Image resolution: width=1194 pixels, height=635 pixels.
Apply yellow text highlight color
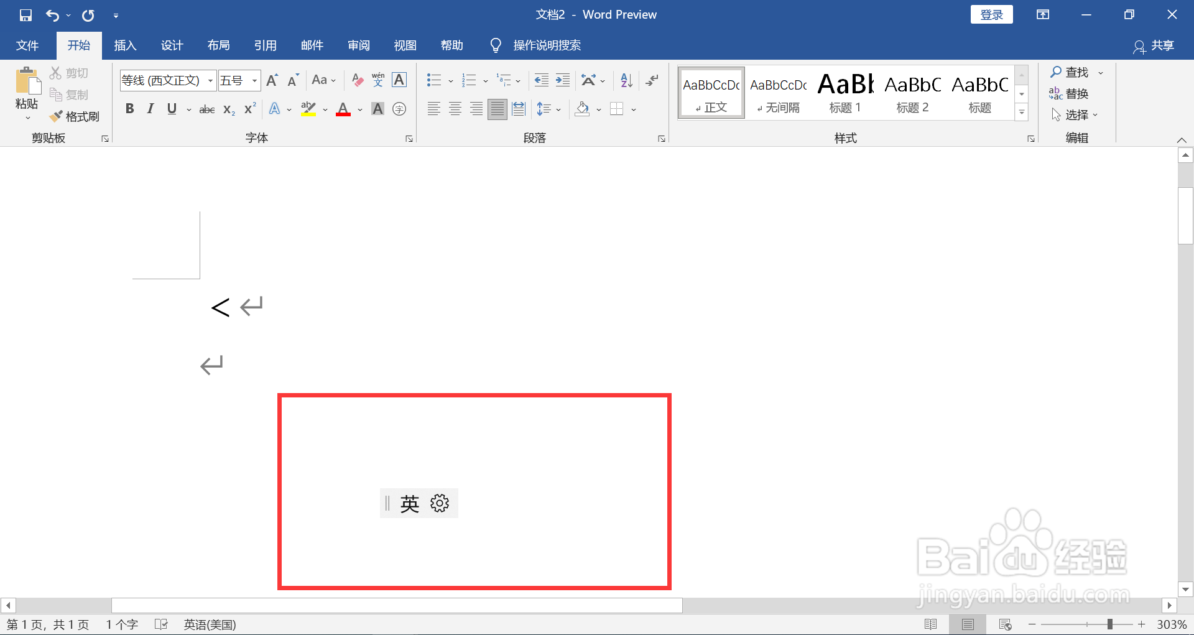(x=308, y=109)
